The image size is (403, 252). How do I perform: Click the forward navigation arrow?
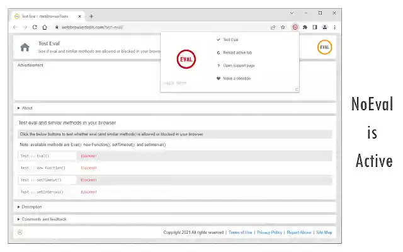25,27
